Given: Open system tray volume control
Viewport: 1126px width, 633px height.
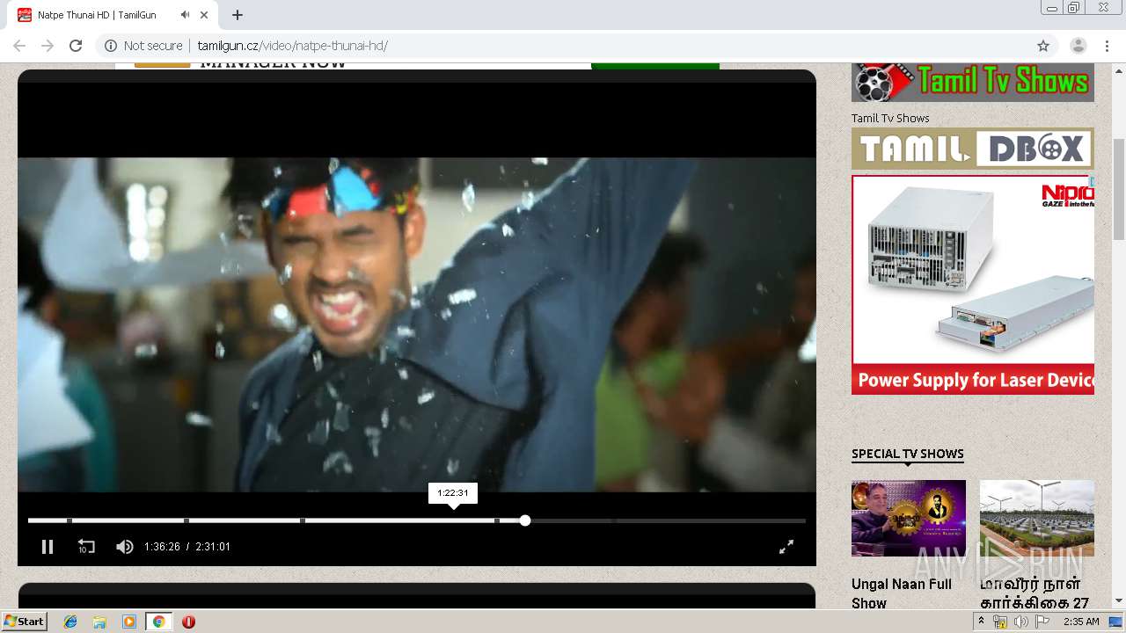Looking at the screenshot, I should click(1020, 622).
